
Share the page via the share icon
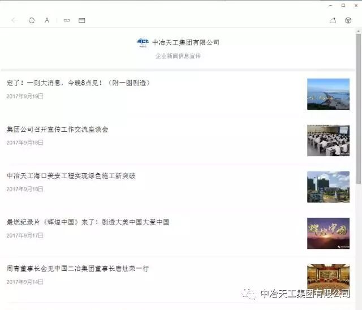[x=333, y=20]
